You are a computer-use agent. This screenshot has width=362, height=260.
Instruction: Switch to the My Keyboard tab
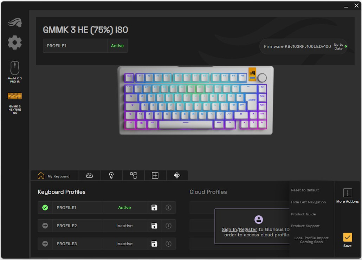pyautogui.click(x=54, y=176)
